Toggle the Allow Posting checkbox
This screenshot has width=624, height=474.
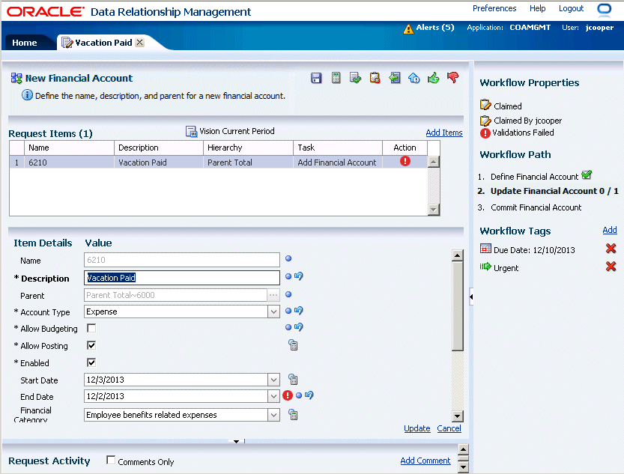[91, 345]
